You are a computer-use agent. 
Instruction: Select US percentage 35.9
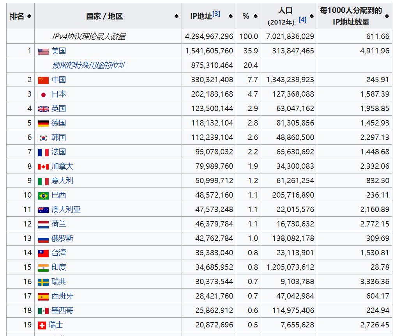tap(251, 51)
